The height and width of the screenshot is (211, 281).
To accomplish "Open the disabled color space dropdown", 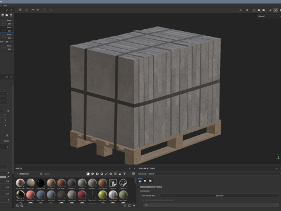I will point(211,205).
